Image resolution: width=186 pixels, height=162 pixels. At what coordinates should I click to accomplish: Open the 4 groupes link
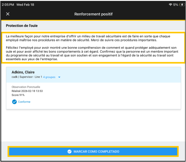coord(49,77)
